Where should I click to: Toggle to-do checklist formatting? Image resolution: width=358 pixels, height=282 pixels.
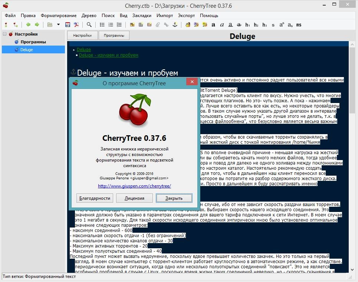(119, 24)
